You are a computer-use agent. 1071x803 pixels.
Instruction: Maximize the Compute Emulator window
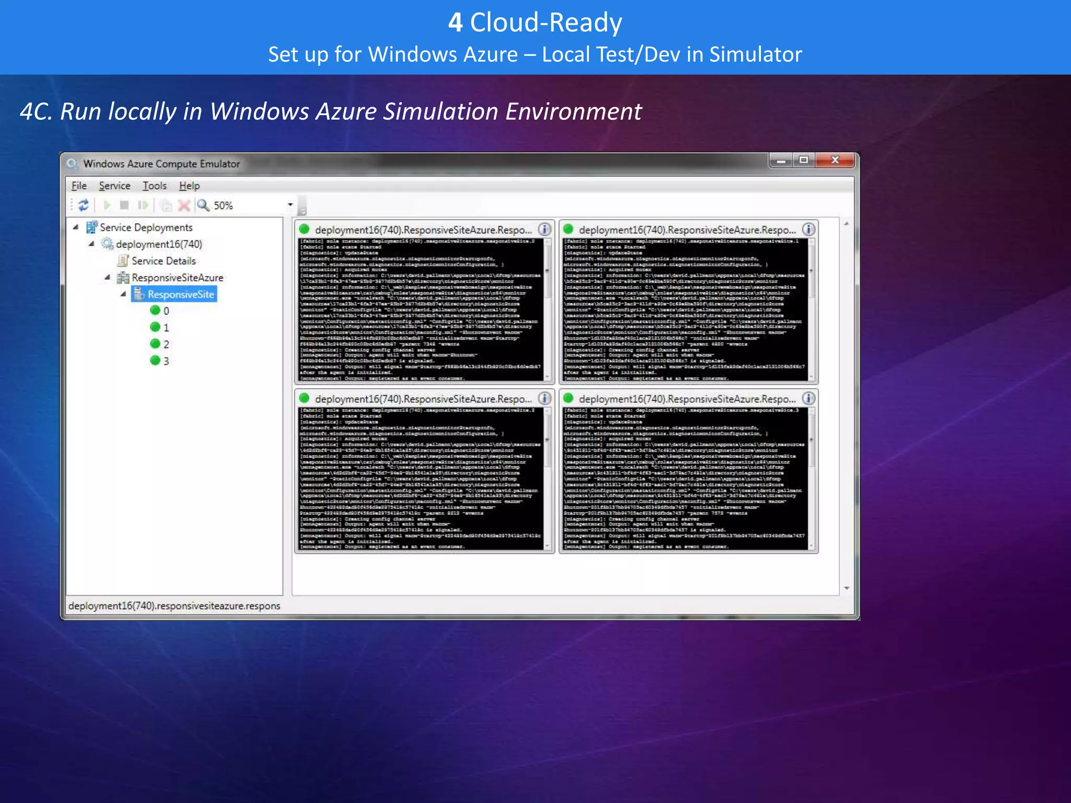tap(804, 160)
